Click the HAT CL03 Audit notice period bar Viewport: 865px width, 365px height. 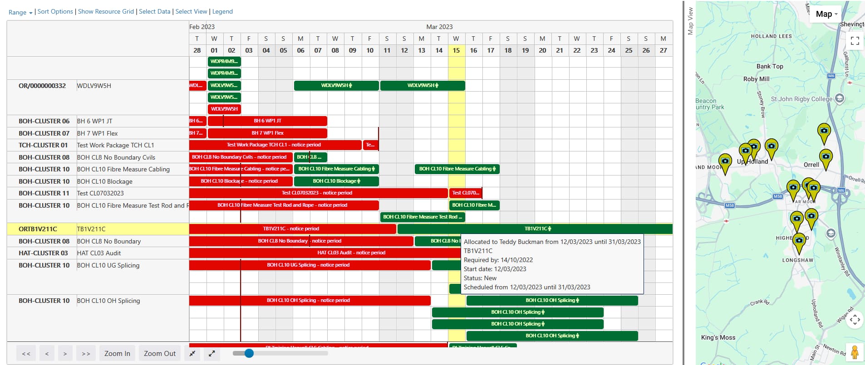[x=325, y=253]
